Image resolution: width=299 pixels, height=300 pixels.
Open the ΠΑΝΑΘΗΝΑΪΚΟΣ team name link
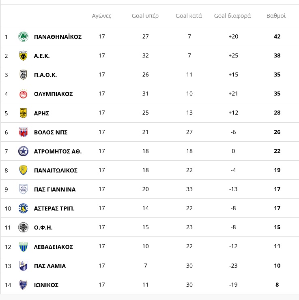[x=58, y=36]
